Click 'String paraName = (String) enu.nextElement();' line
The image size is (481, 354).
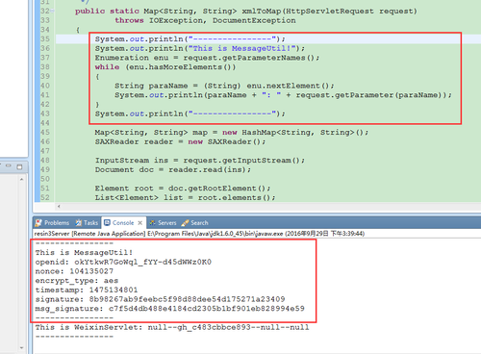224,86
